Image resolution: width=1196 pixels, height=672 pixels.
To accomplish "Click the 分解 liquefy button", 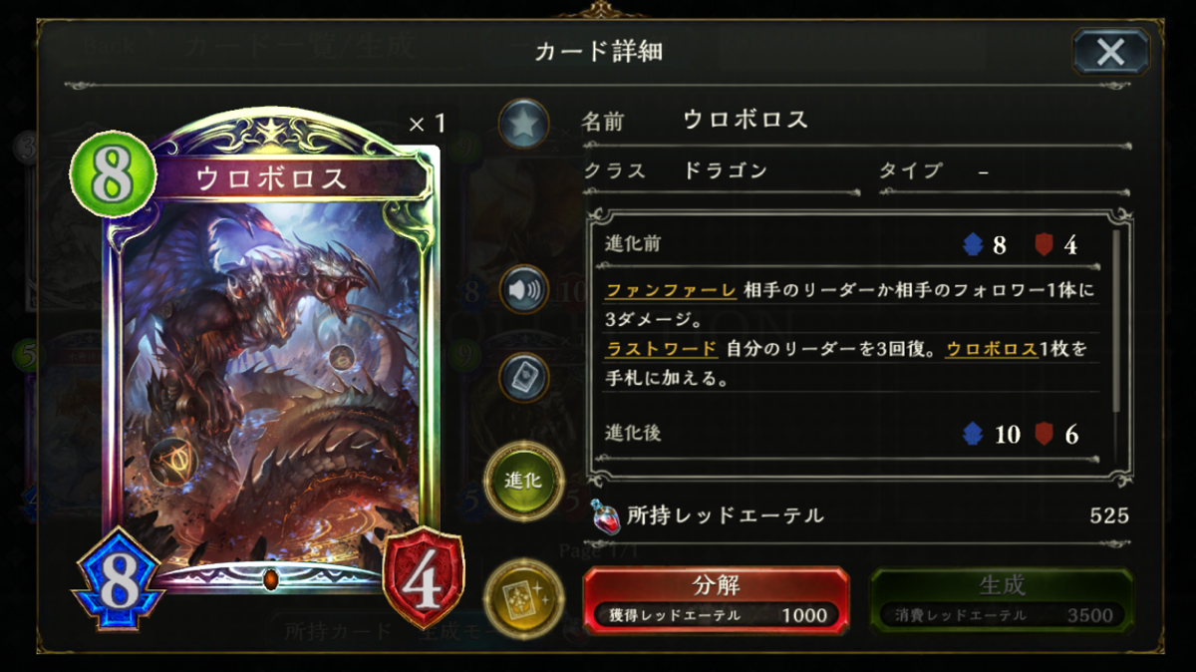I will pos(716,600).
